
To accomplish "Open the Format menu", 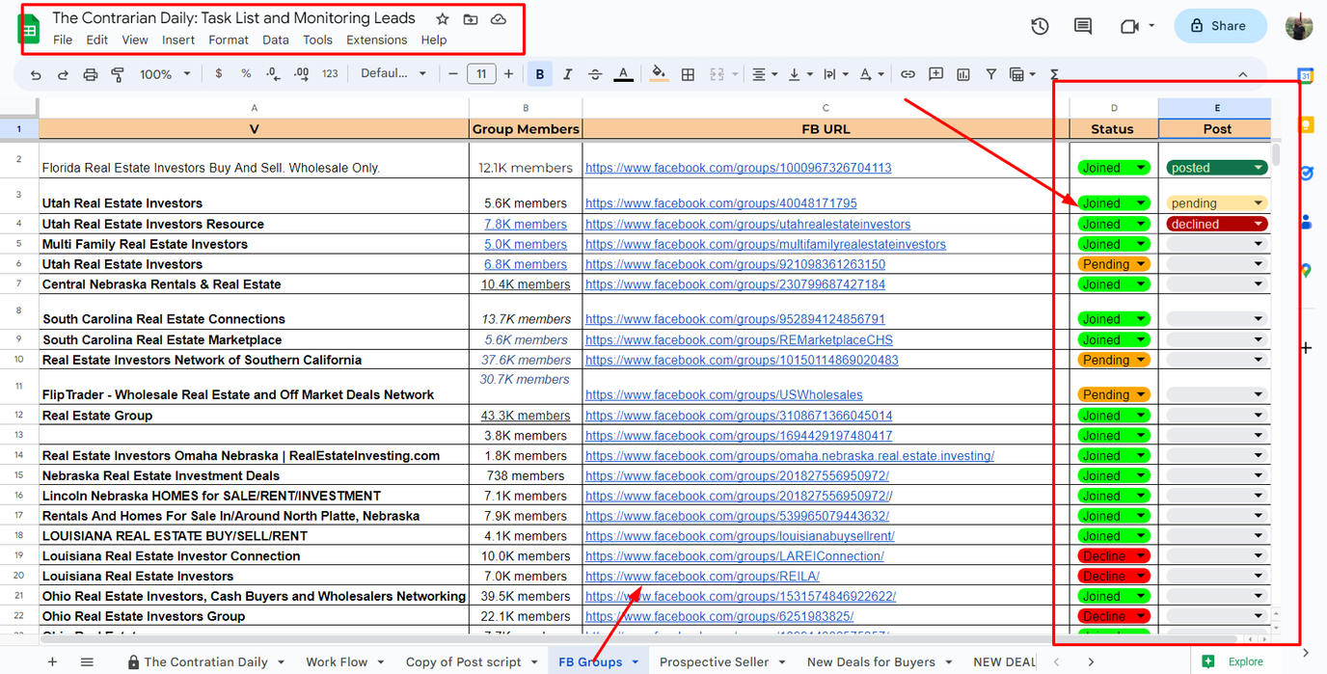I will coord(229,40).
